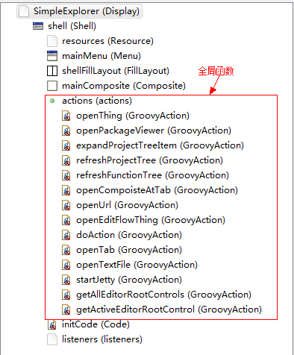This screenshot has height=355, width=294.
Task: Click the shell window icon
Action: click(x=38, y=26)
